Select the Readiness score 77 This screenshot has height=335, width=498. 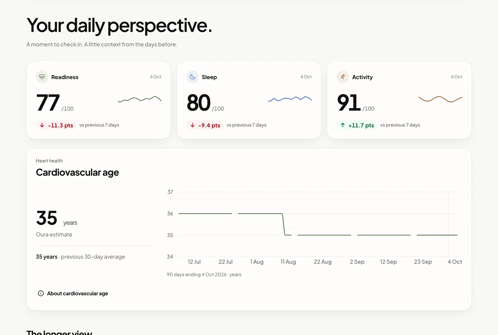point(48,103)
